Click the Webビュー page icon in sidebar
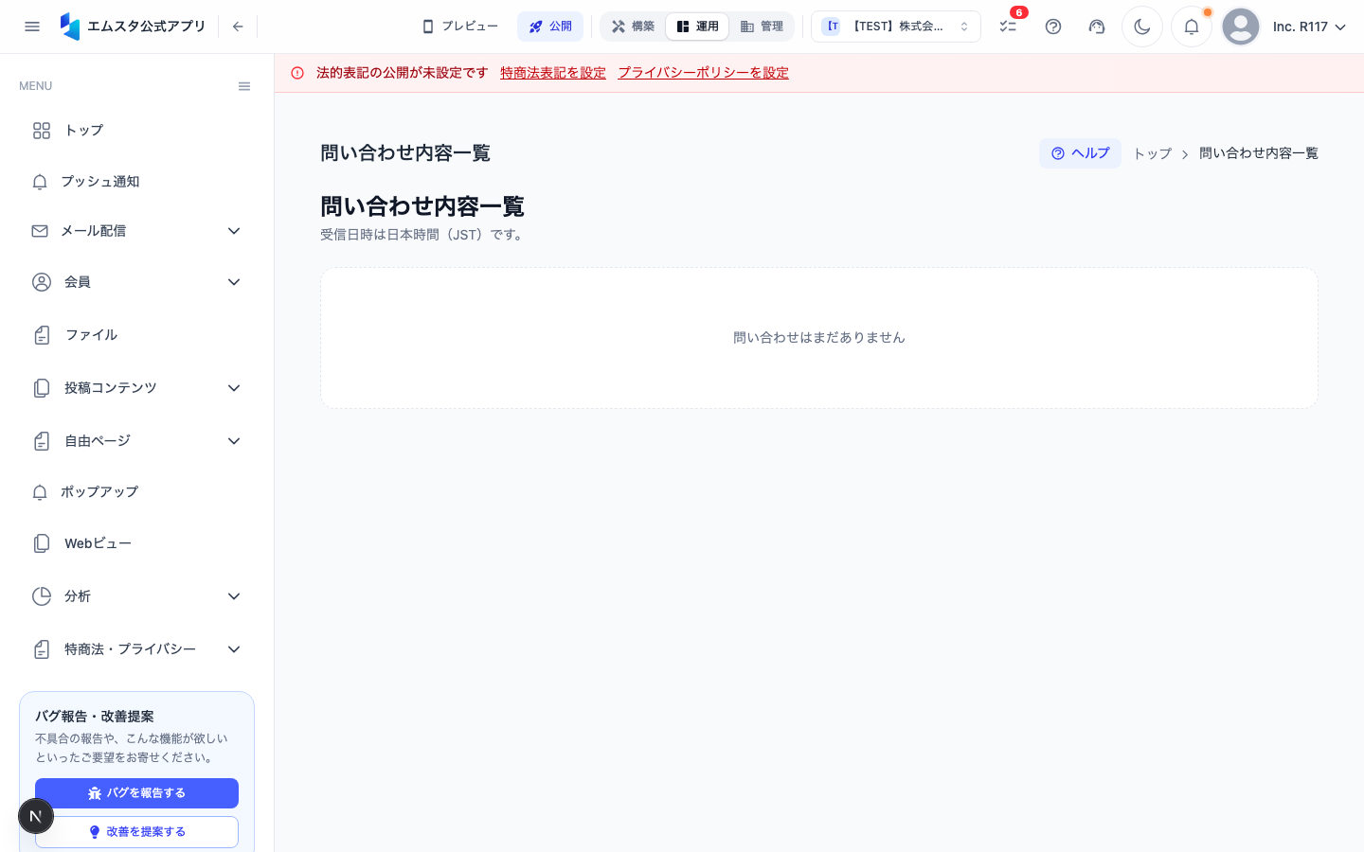The image size is (1364, 852). (42, 543)
